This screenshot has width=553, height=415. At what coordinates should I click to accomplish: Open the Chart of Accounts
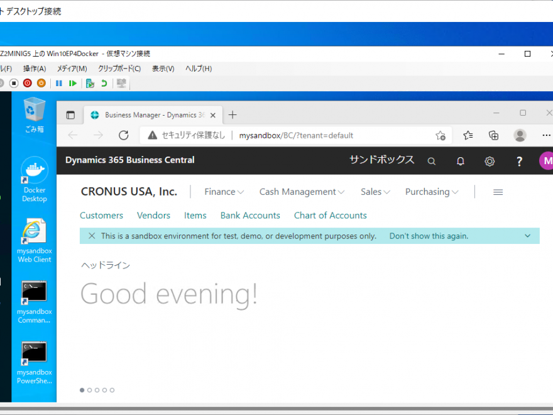[330, 215]
